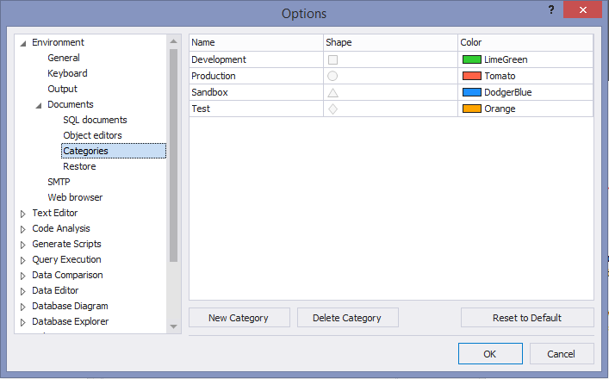Click the New Category button
The height and width of the screenshot is (379, 609).
pos(239,318)
